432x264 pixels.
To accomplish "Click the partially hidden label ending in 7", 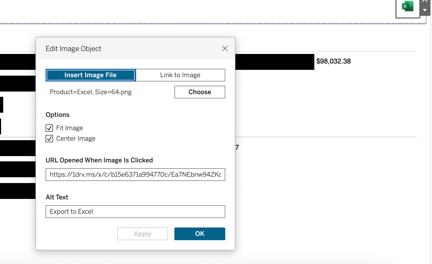I will click(237, 147).
